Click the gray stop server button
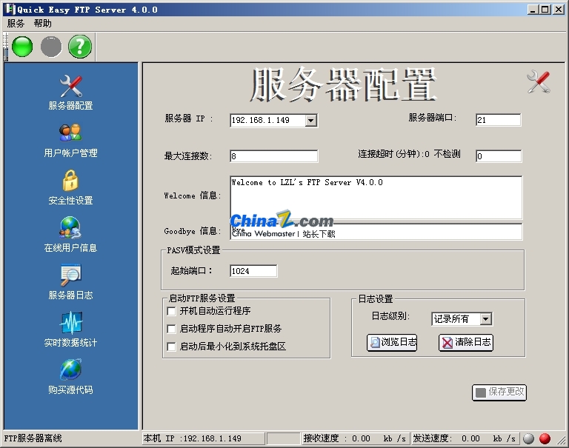The height and width of the screenshot is (448, 569). (x=51, y=47)
